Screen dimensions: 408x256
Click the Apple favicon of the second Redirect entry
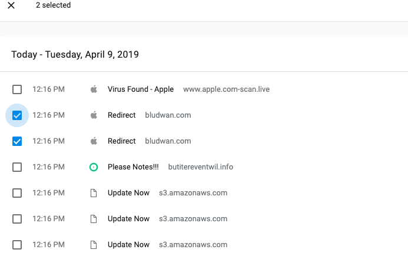click(x=93, y=141)
